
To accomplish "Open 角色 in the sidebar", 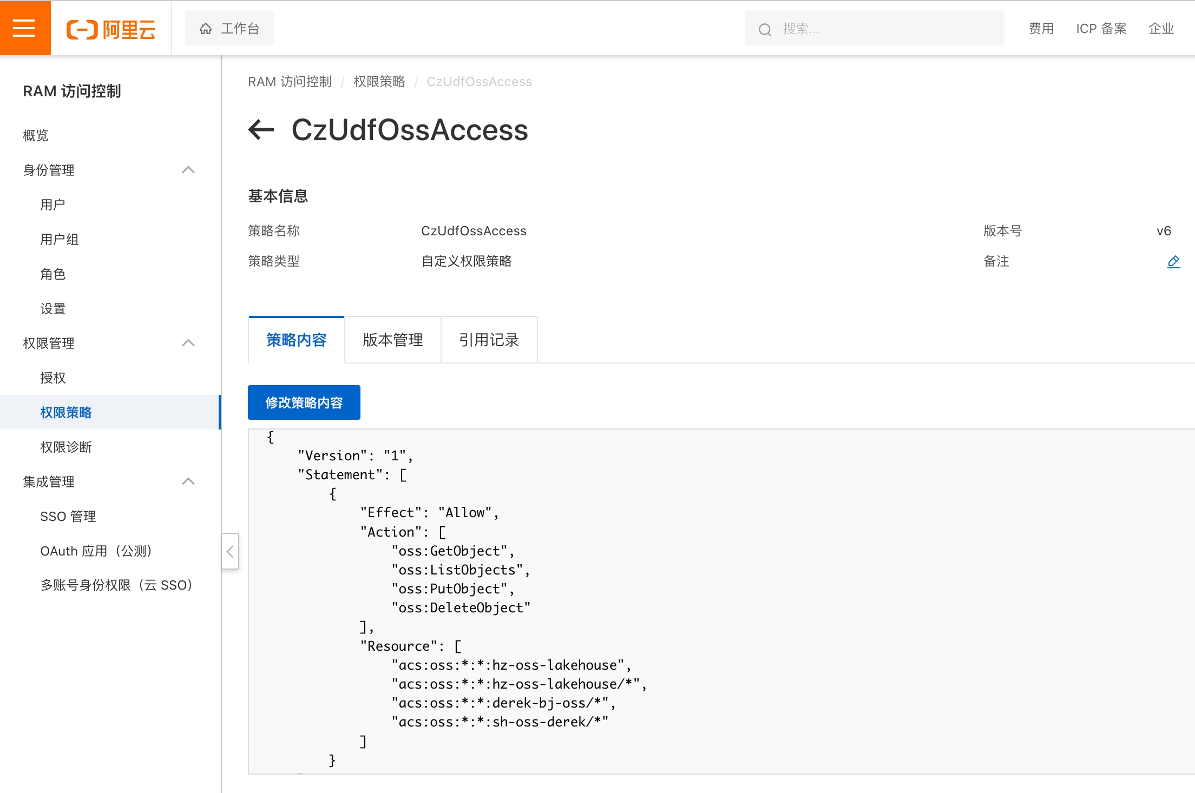I will [52, 274].
